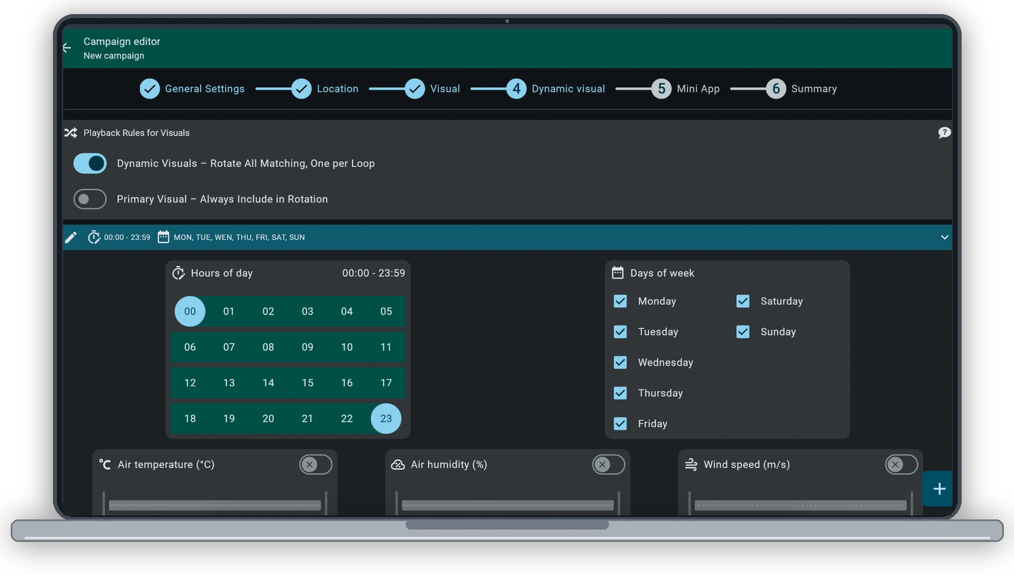This screenshot has width=1014, height=574.
Task: Click the Air temperature Celsius icon
Action: (x=105, y=464)
